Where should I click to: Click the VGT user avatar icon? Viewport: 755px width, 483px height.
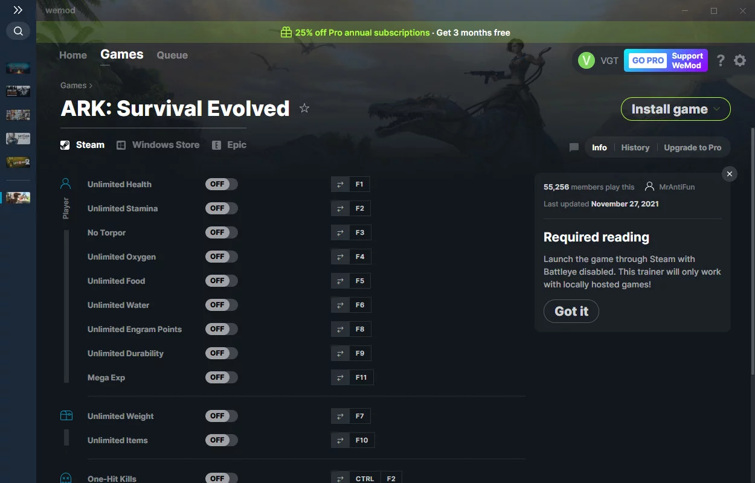tap(586, 60)
